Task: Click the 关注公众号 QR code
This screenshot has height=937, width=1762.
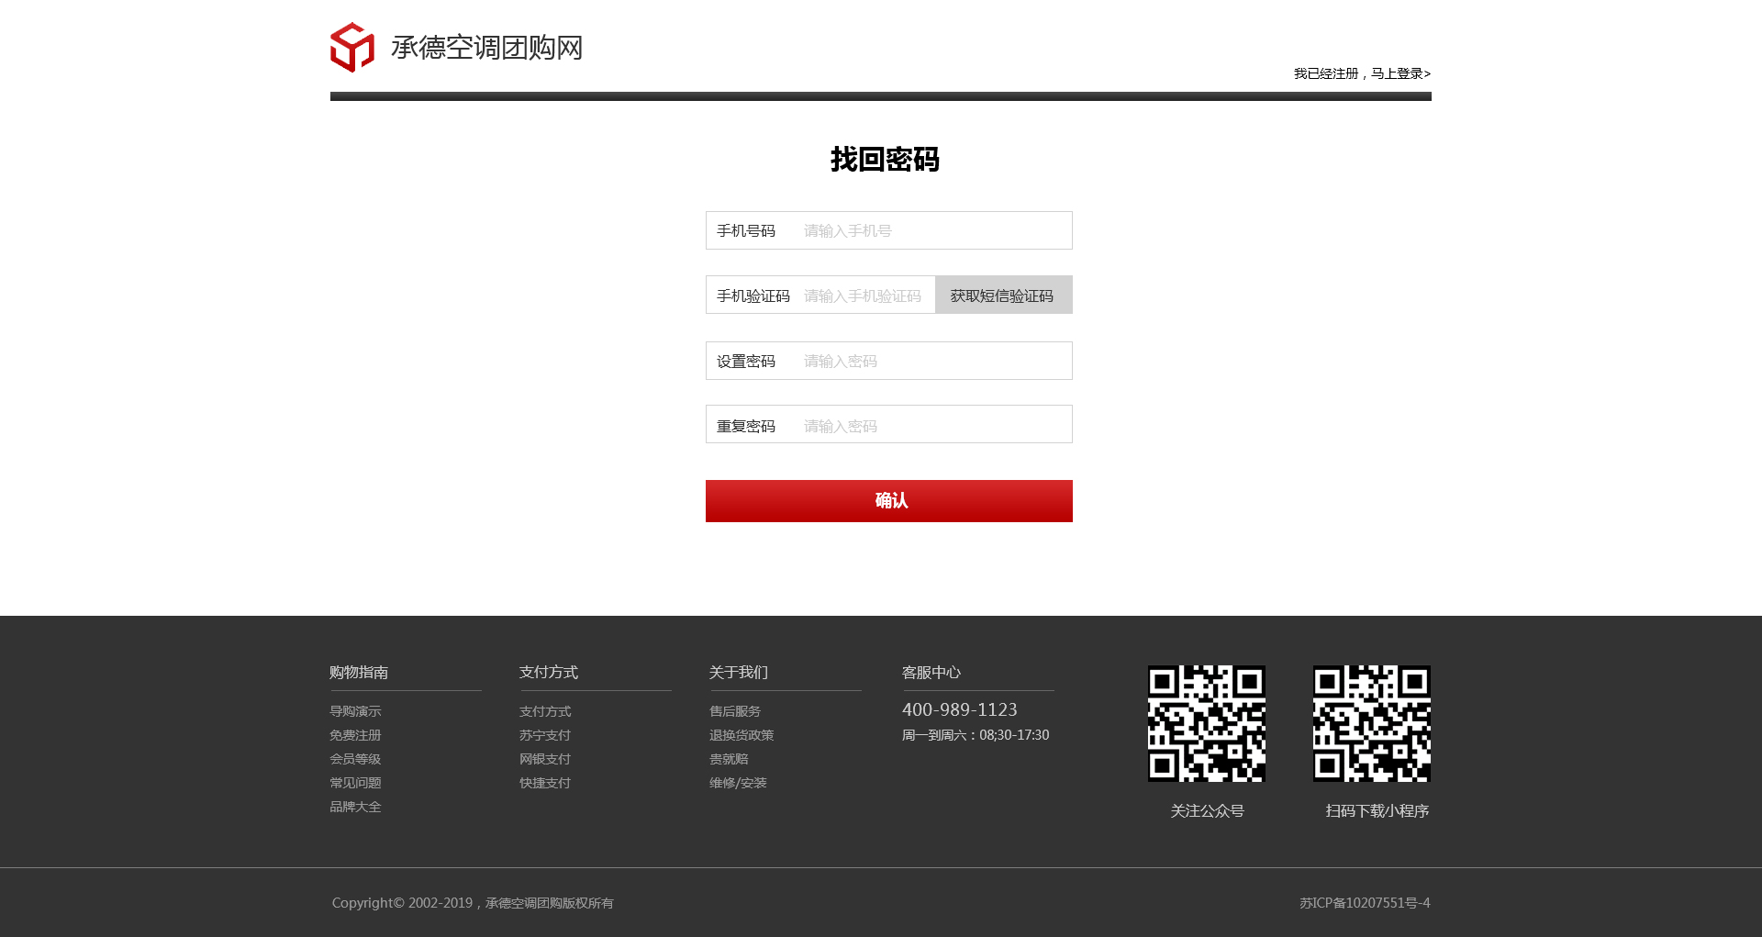Action: pos(1206,724)
